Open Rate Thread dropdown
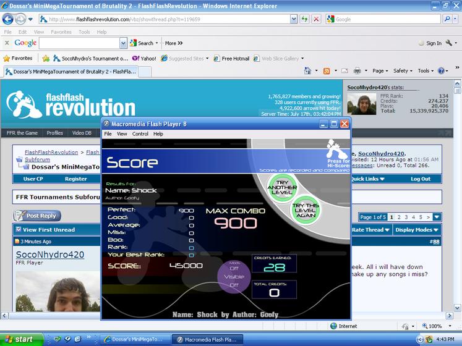The image size is (462, 346). (370, 230)
